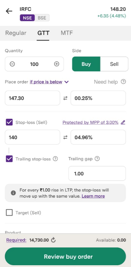This screenshot has width=131, height=267.
Task: Switch to the Regular tab
Action: point(16,33)
